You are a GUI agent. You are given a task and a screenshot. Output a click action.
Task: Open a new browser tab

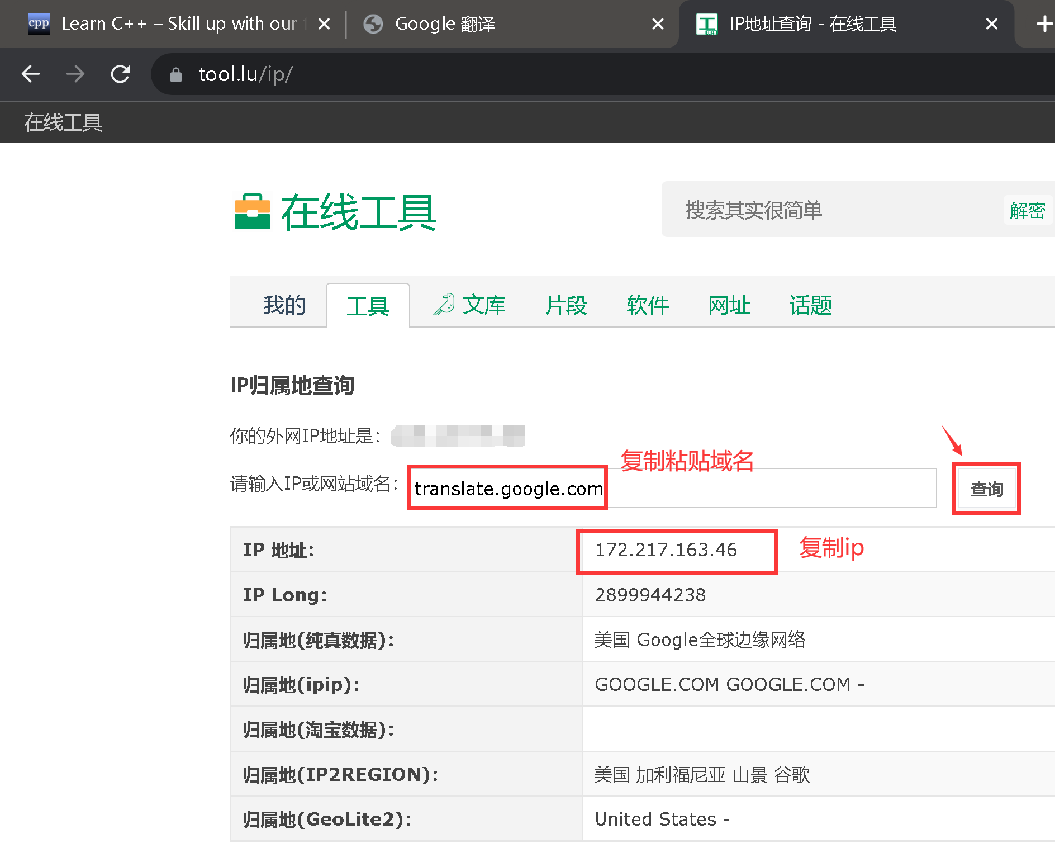(1043, 24)
